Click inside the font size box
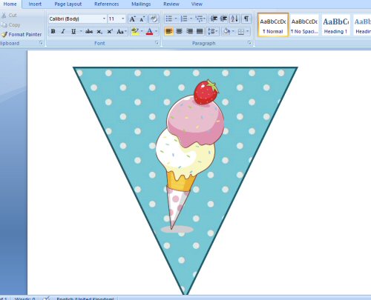The height and width of the screenshot is (300, 371). tap(114, 19)
